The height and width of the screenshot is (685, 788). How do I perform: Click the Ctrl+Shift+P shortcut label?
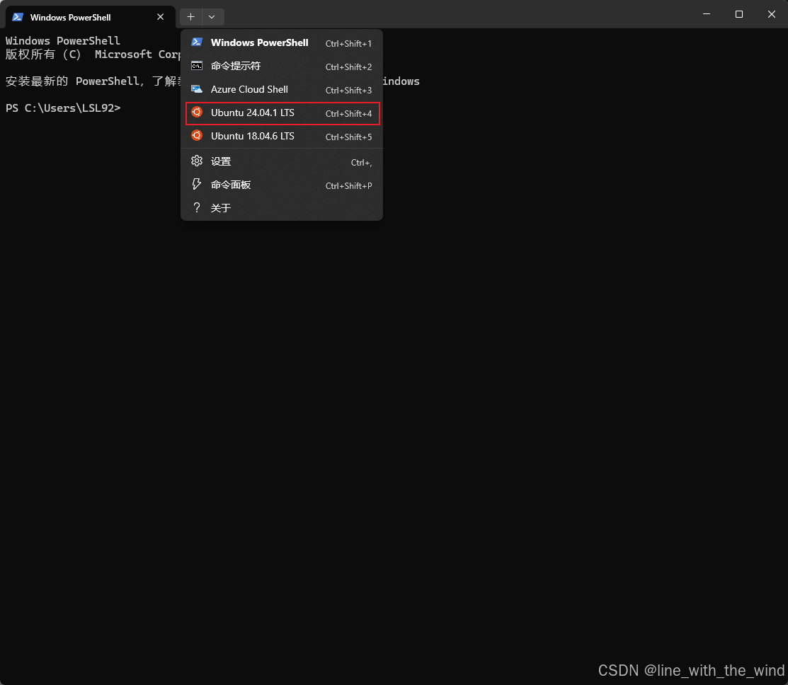tap(348, 186)
